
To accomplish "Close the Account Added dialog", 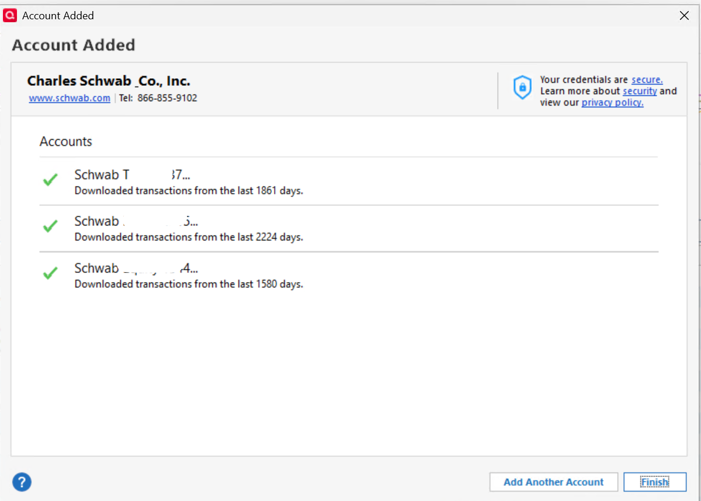I will point(684,16).
